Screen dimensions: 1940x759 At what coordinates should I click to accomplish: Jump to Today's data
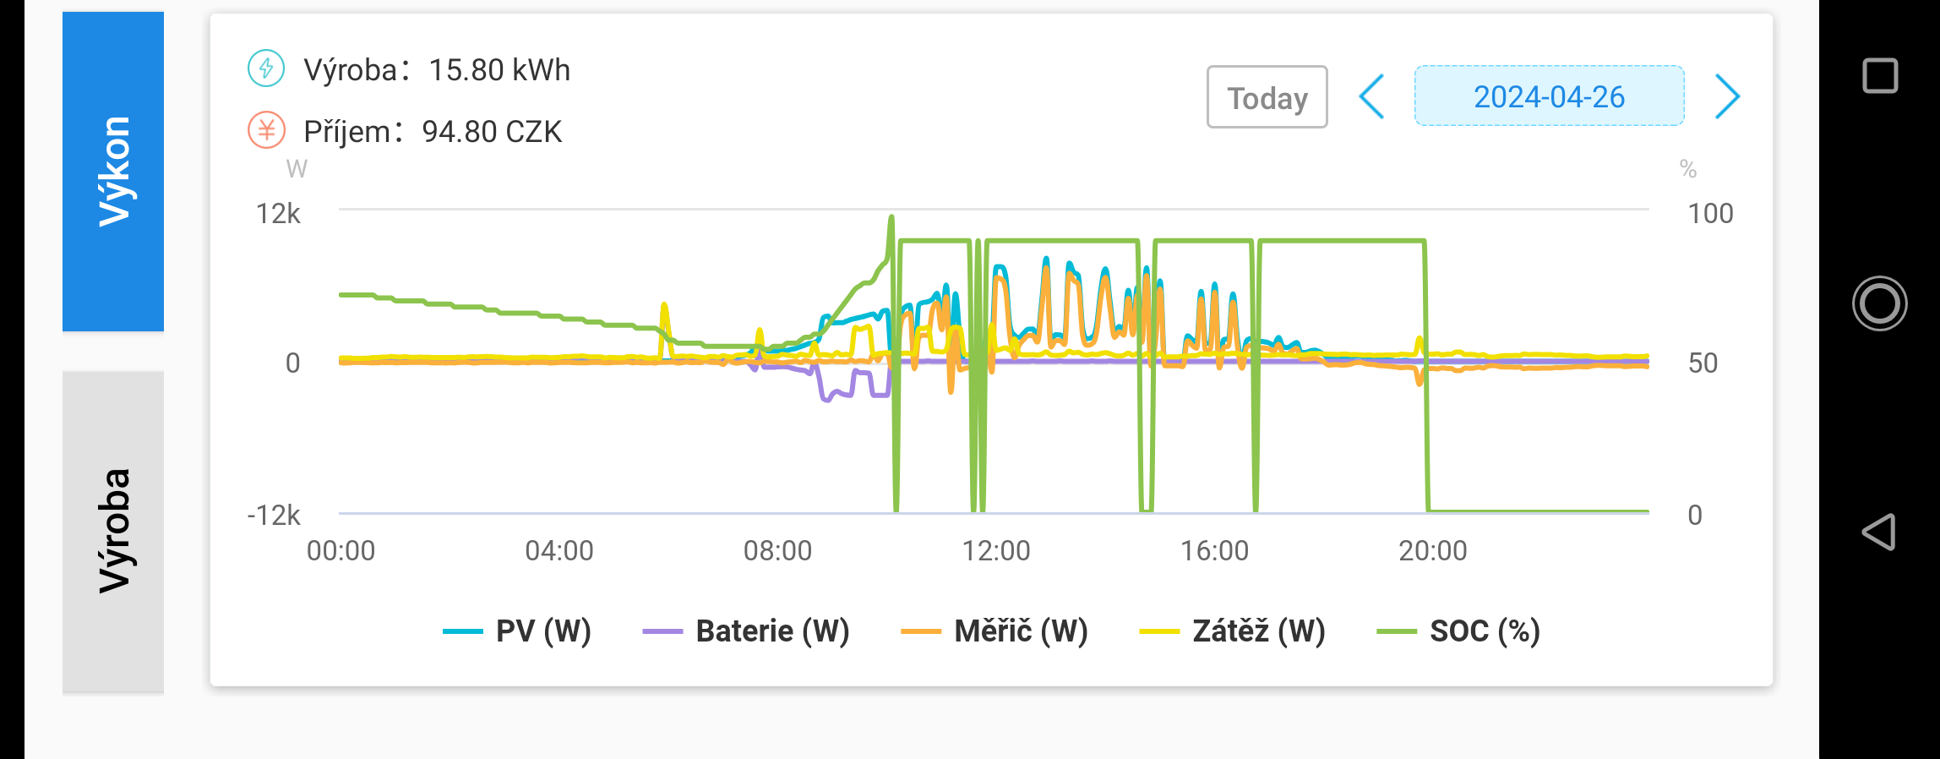click(x=1267, y=97)
